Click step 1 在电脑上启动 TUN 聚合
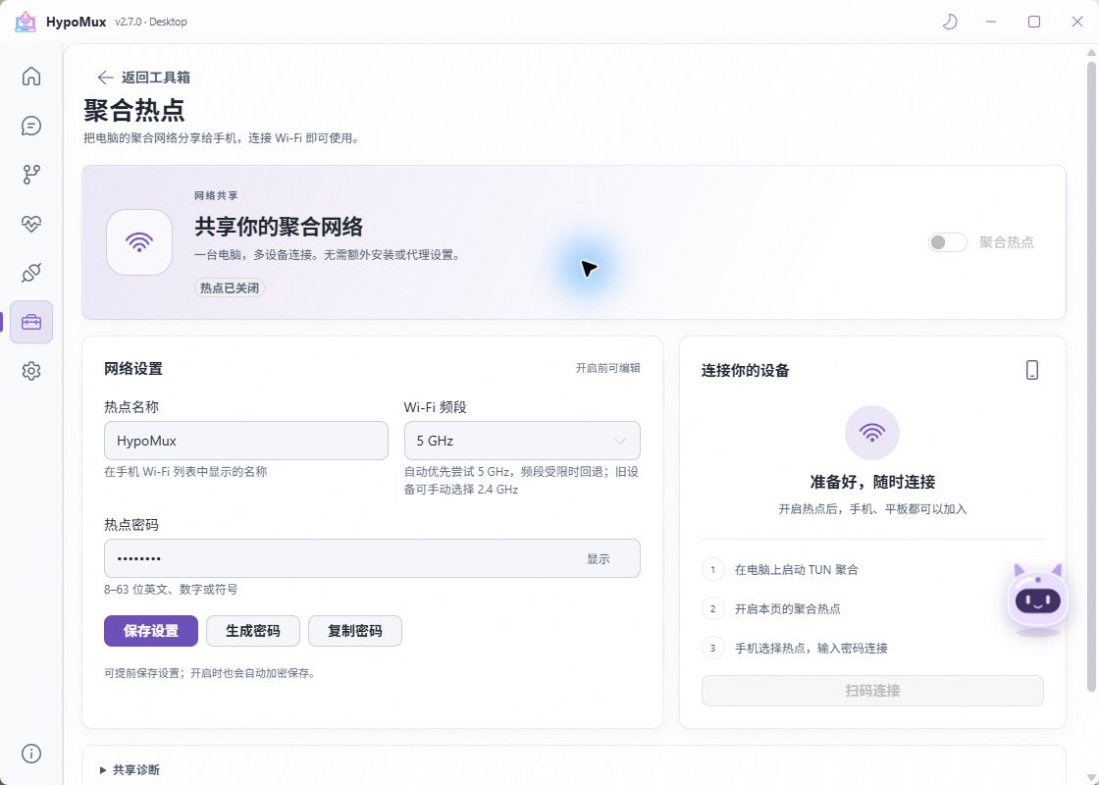1099x785 pixels. tap(796, 570)
